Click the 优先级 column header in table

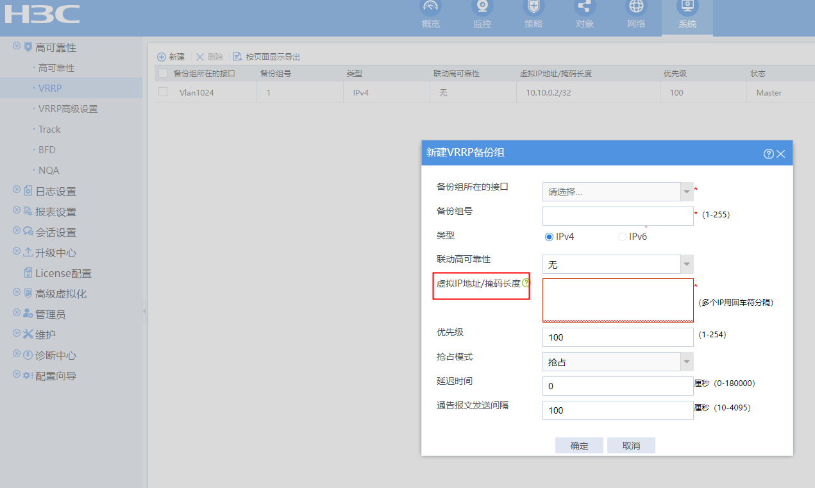[x=675, y=74]
